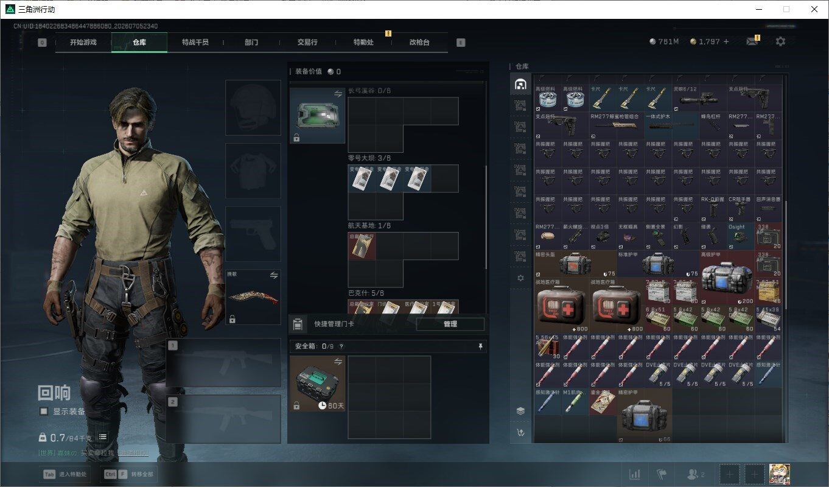Click the flag icon in bottom bar
The image size is (829, 487).
click(662, 474)
